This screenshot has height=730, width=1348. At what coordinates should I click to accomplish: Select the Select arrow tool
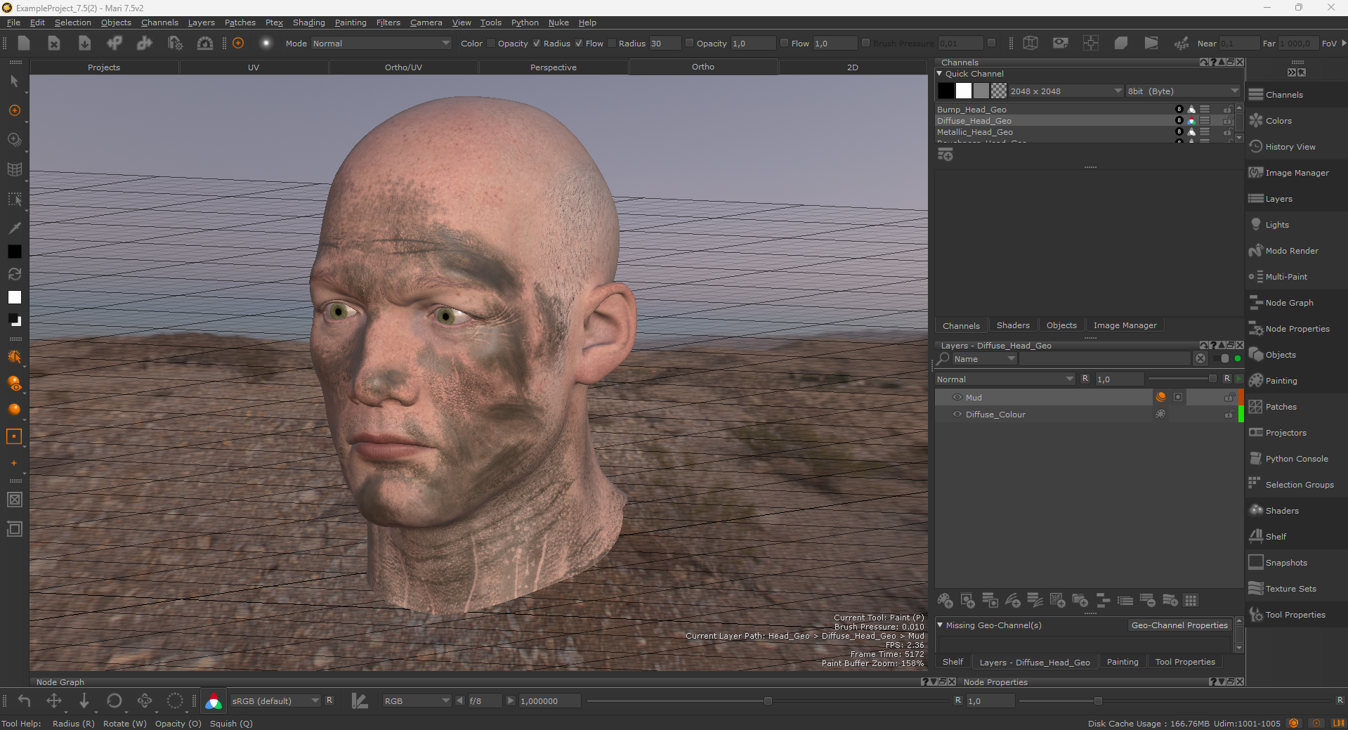coord(14,82)
